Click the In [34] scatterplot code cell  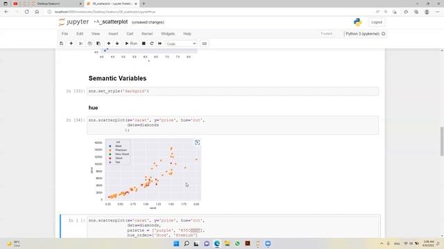(x=232, y=125)
